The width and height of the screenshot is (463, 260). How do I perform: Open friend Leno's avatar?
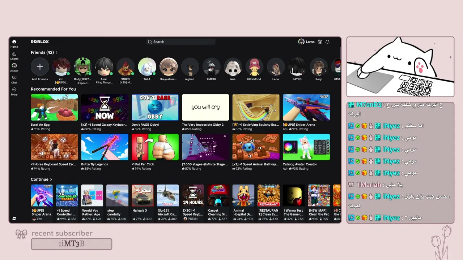[x=276, y=67]
